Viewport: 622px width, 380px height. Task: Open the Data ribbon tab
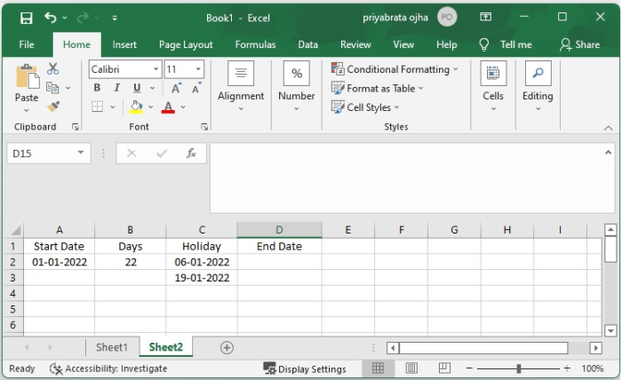(307, 44)
